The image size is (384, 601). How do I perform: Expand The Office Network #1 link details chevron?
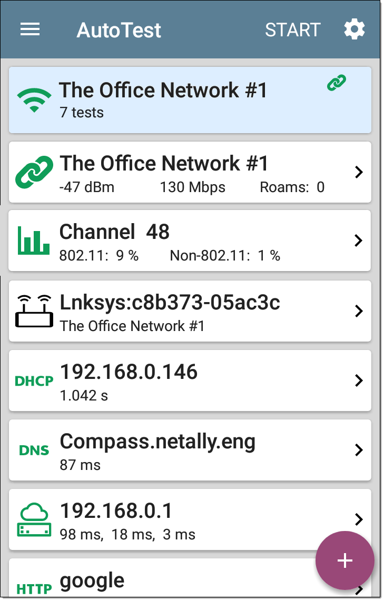[x=359, y=172]
